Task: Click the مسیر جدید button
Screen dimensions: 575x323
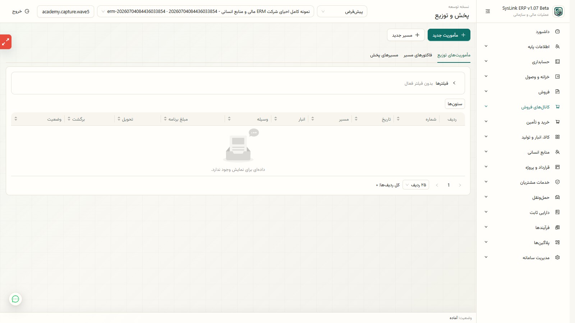Action: [x=406, y=35]
